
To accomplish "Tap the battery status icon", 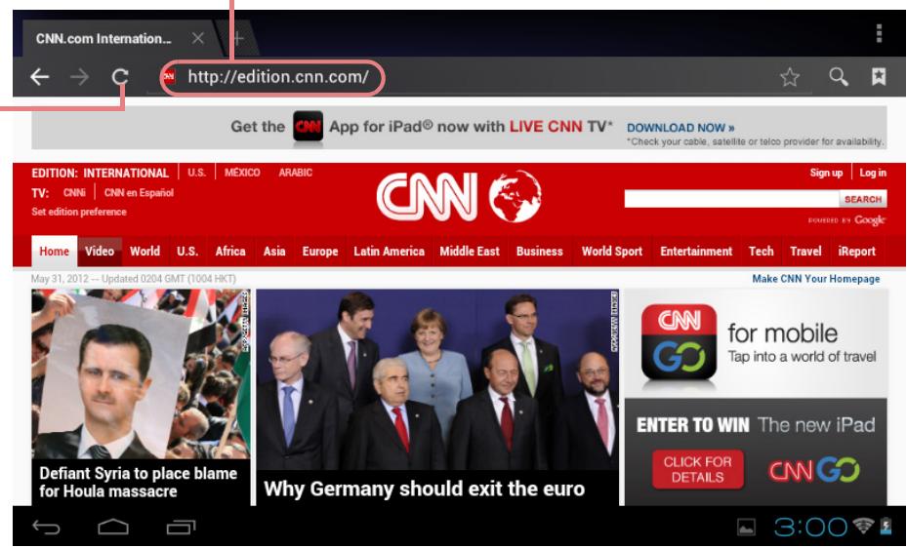I will [886, 526].
